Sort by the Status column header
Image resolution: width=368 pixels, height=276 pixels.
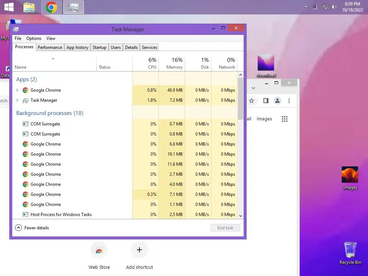pos(114,64)
